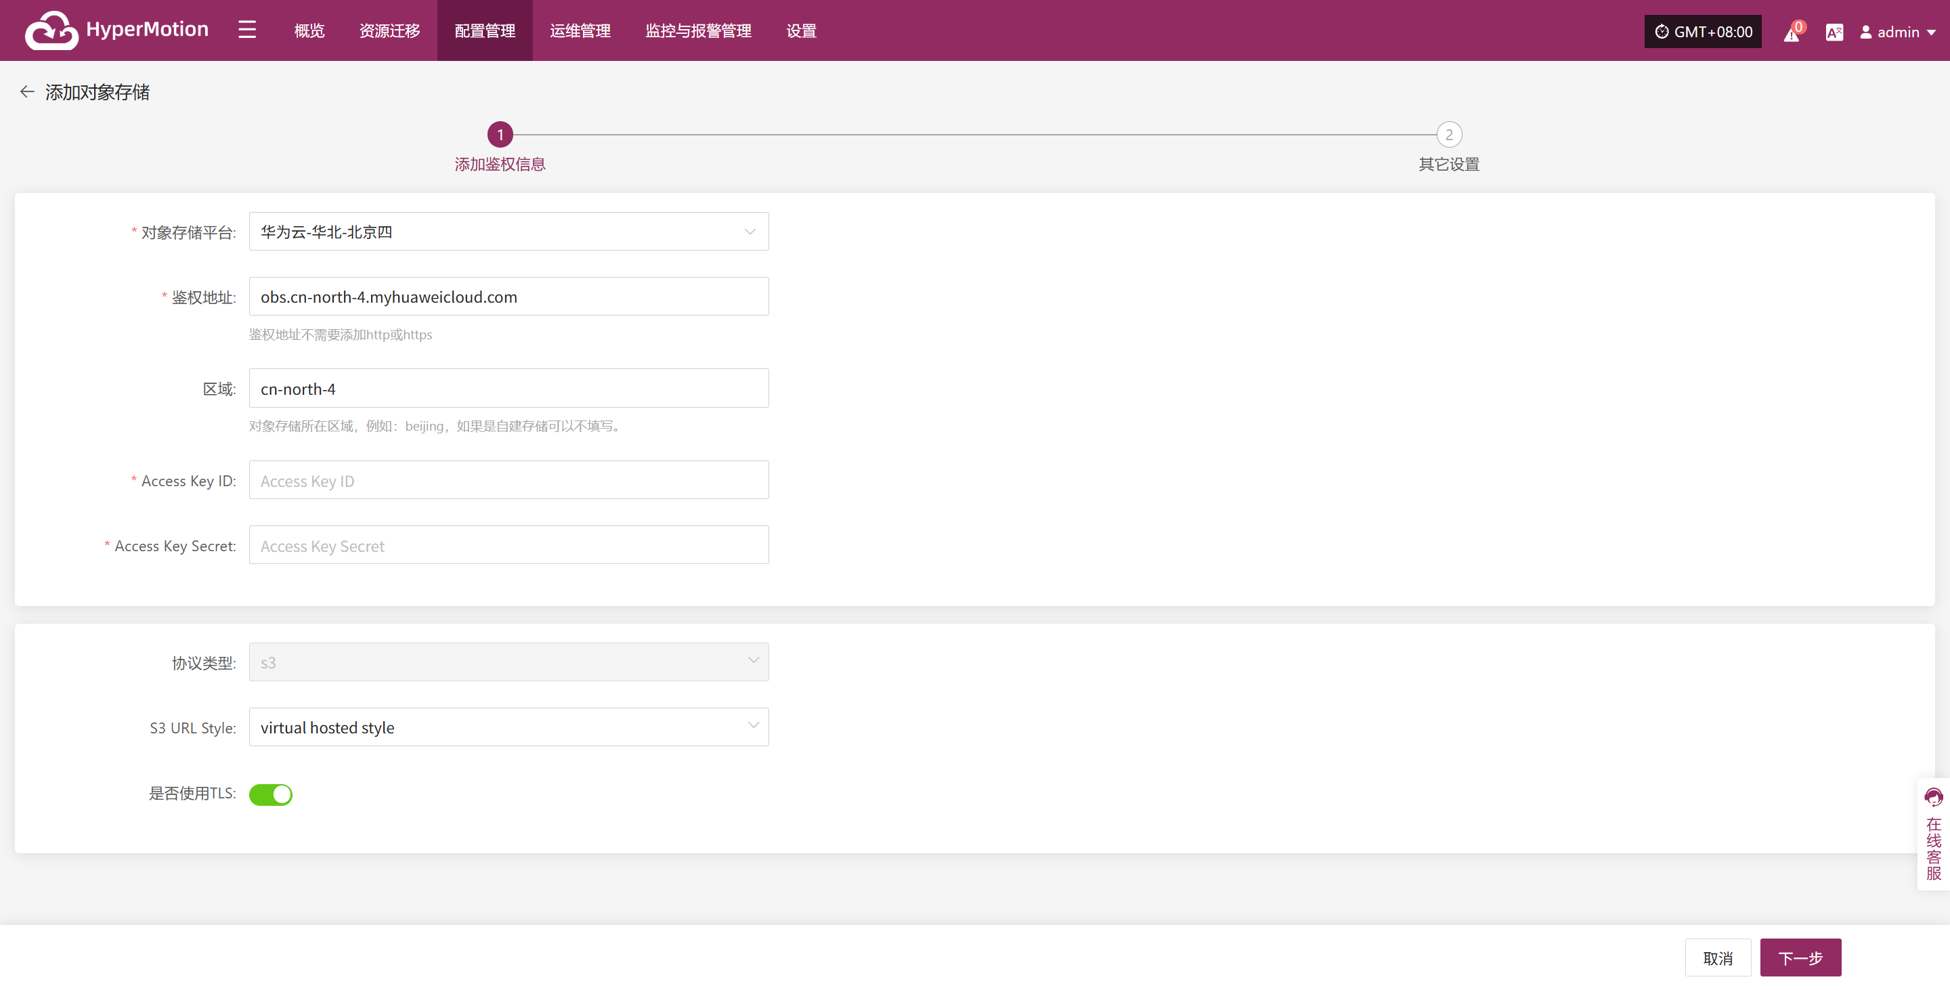Click the back arrow beside 添加对象存储
The image size is (1950, 990).
pos(27,91)
